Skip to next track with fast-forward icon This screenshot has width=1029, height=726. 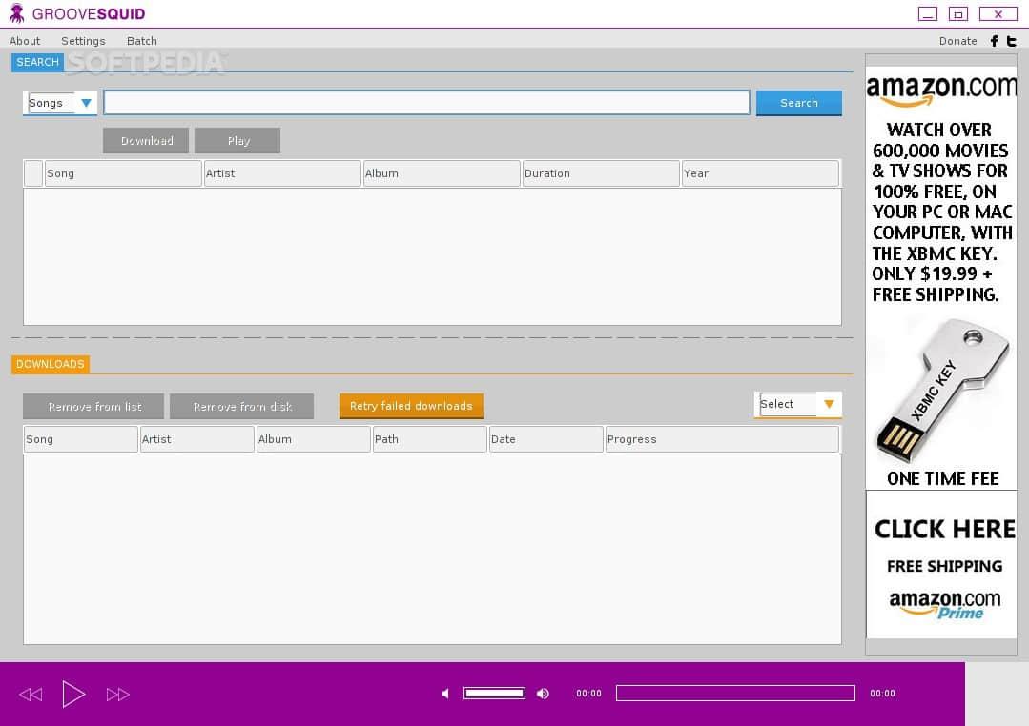coord(118,695)
